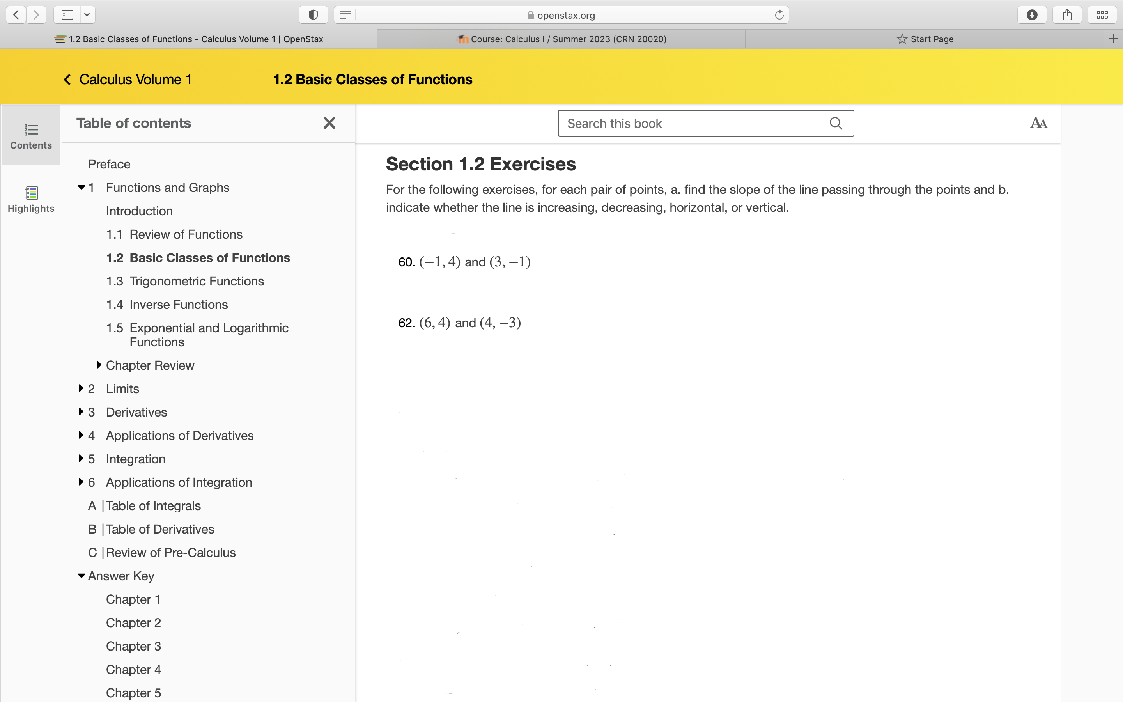The image size is (1123, 702).
Task: Open the Contents sidebar panel
Action: click(x=31, y=135)
